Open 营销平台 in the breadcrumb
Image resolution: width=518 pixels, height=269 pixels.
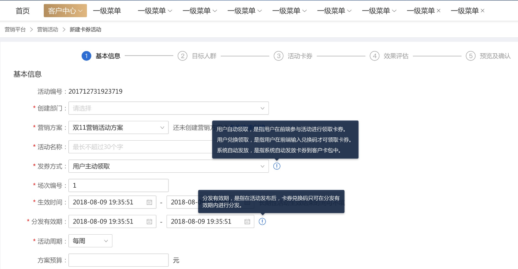pos(15,29)
